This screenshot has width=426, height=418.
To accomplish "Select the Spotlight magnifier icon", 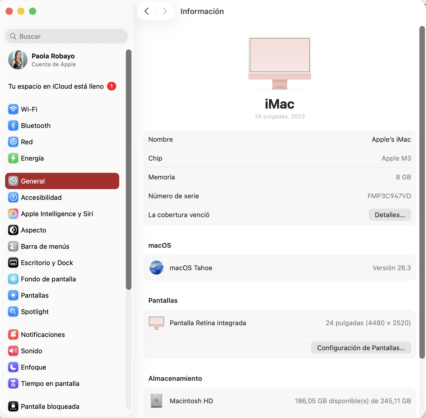I will click(13, 312).
